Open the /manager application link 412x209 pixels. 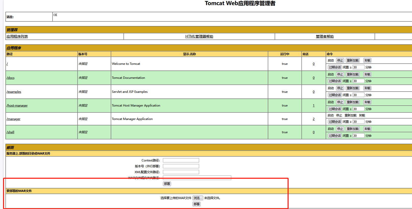[14, 119]
